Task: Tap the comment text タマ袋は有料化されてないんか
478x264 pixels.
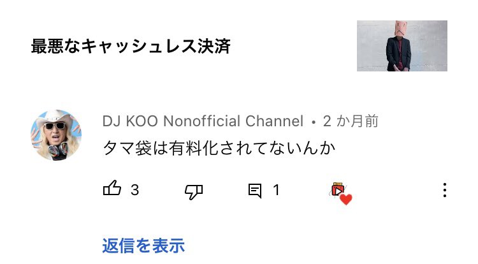Action: point(219,148)
